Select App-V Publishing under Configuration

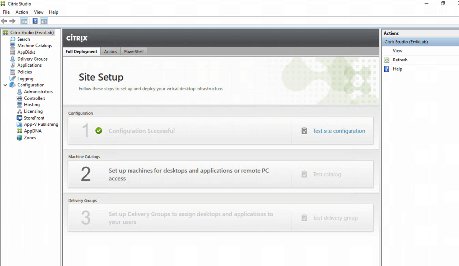click(41, 124)
